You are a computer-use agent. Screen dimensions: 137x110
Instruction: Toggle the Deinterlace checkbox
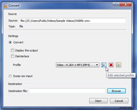click(x=12, y=56)
